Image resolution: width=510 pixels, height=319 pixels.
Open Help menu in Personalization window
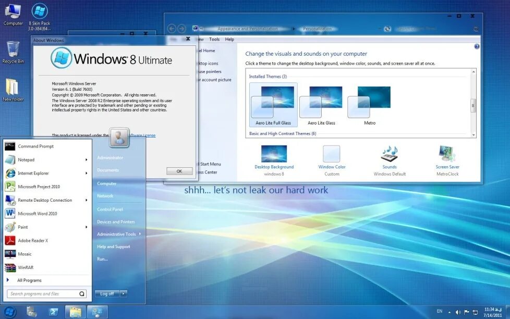229,39
